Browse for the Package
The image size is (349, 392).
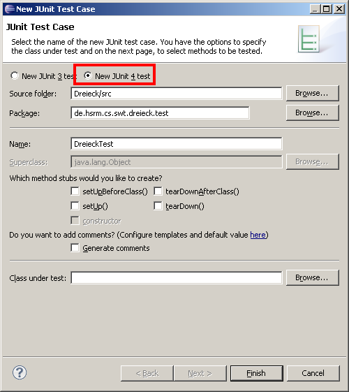click(313, 112)
